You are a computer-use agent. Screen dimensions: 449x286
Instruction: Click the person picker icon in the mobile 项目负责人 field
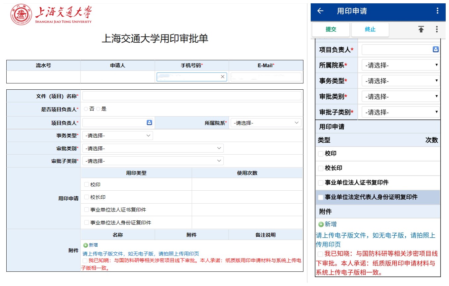click(x=436, y=49)
